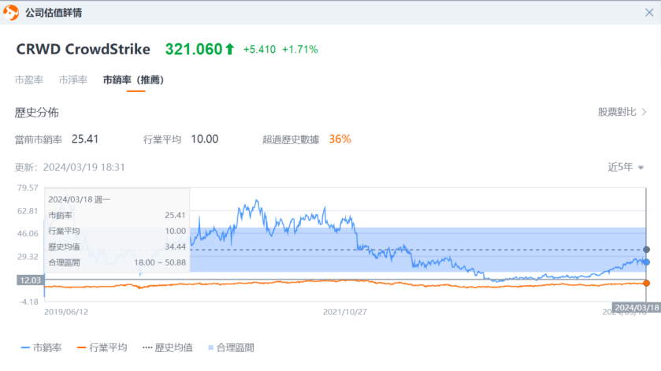This screenshot has height=371, width=661.
Task: Click the 當前市銷率 value 25.41
Action: click(85, 139)
